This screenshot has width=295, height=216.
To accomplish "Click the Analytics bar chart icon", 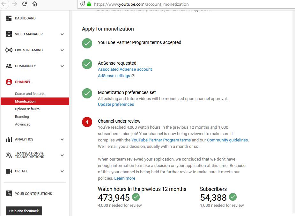I will coord(9,139).
